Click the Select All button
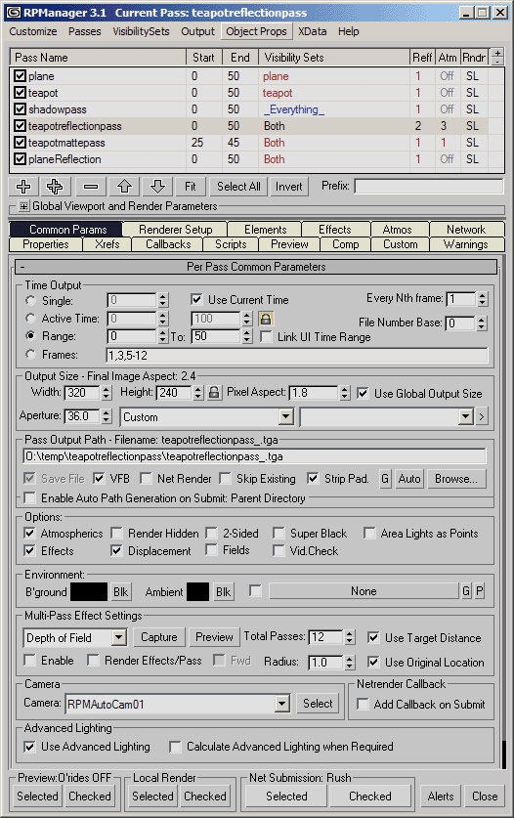 click(238, 187)
